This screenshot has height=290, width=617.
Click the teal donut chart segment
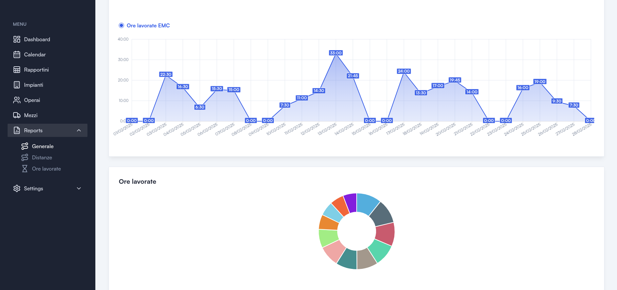348,259
